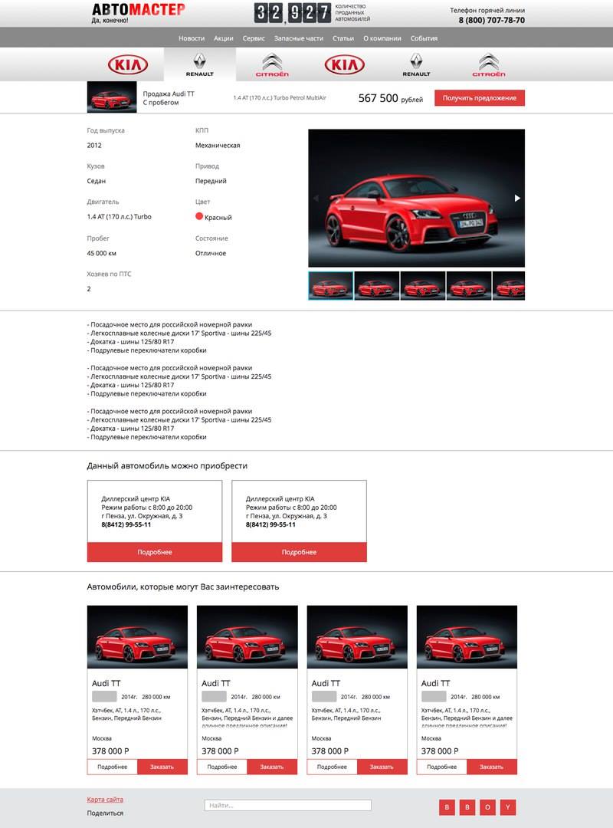The width and height of the screenshot is (613, 828).
Task: Click the Хозяев по ПТС label
Action: click(x=110, y=274)
